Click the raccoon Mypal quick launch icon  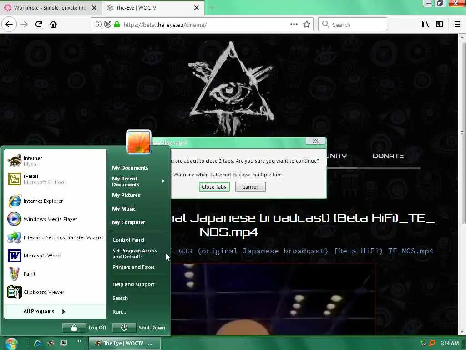click(51, 343)
